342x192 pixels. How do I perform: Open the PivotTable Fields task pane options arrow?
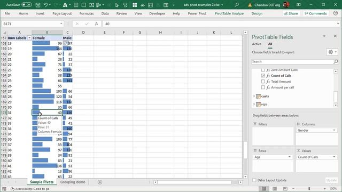pyautogui.click(x=324, y=36)
